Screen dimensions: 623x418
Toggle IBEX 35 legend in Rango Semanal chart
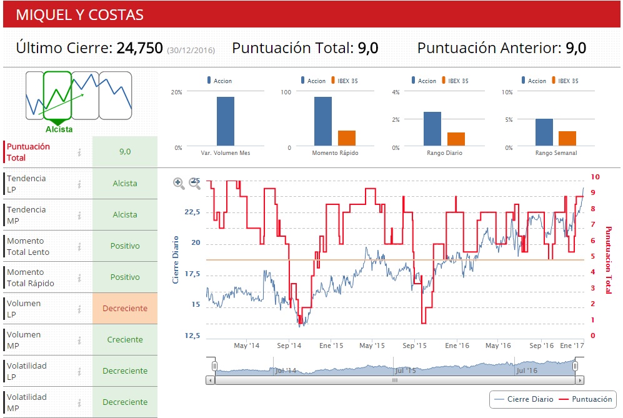(565, 81)
